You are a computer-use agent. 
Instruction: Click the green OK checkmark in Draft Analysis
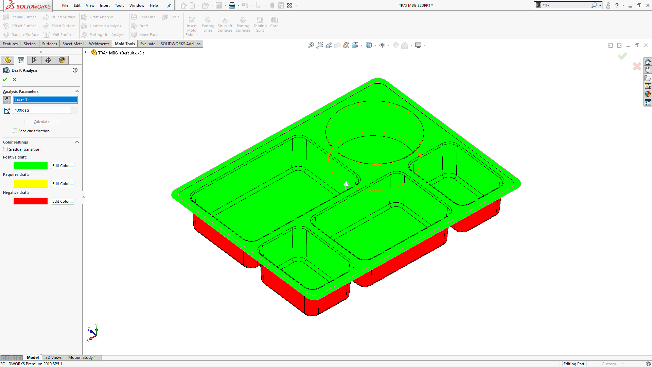point(5,79)
